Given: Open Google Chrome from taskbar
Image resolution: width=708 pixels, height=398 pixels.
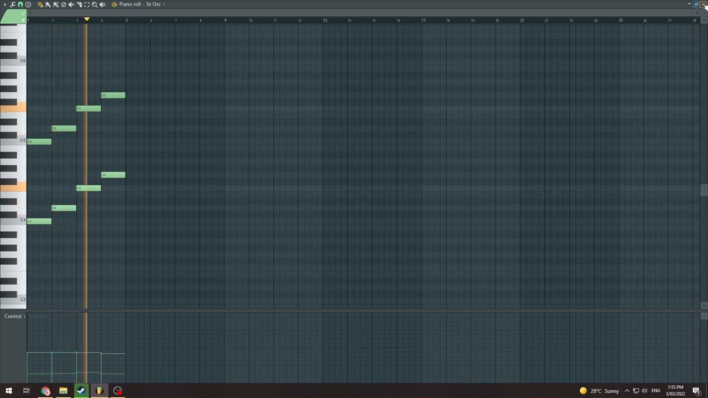Looking at the screenshot, I should pos(45,391).
